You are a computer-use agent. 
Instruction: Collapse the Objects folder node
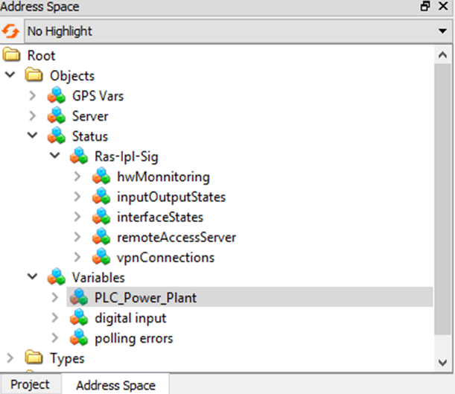point(11,76)
